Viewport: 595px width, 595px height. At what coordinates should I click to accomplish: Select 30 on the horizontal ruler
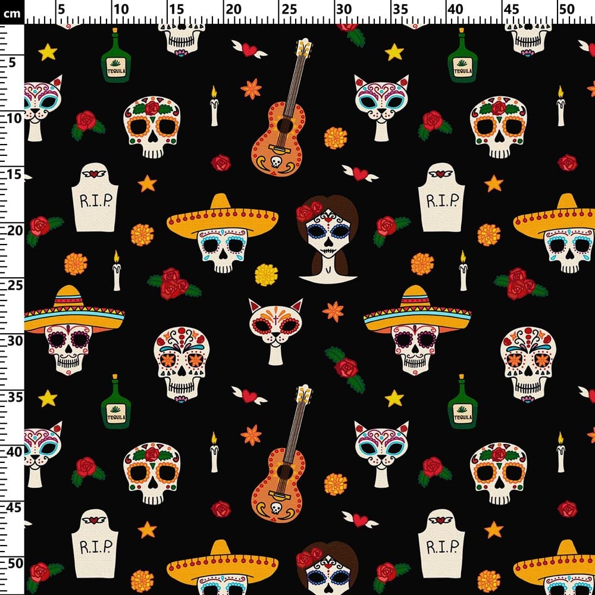tap(344, 9)
